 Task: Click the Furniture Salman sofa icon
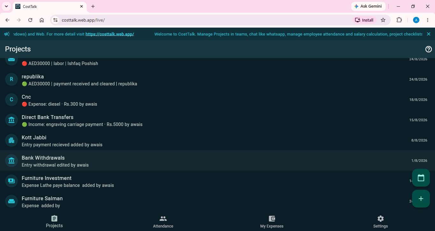tap(11, 201)
